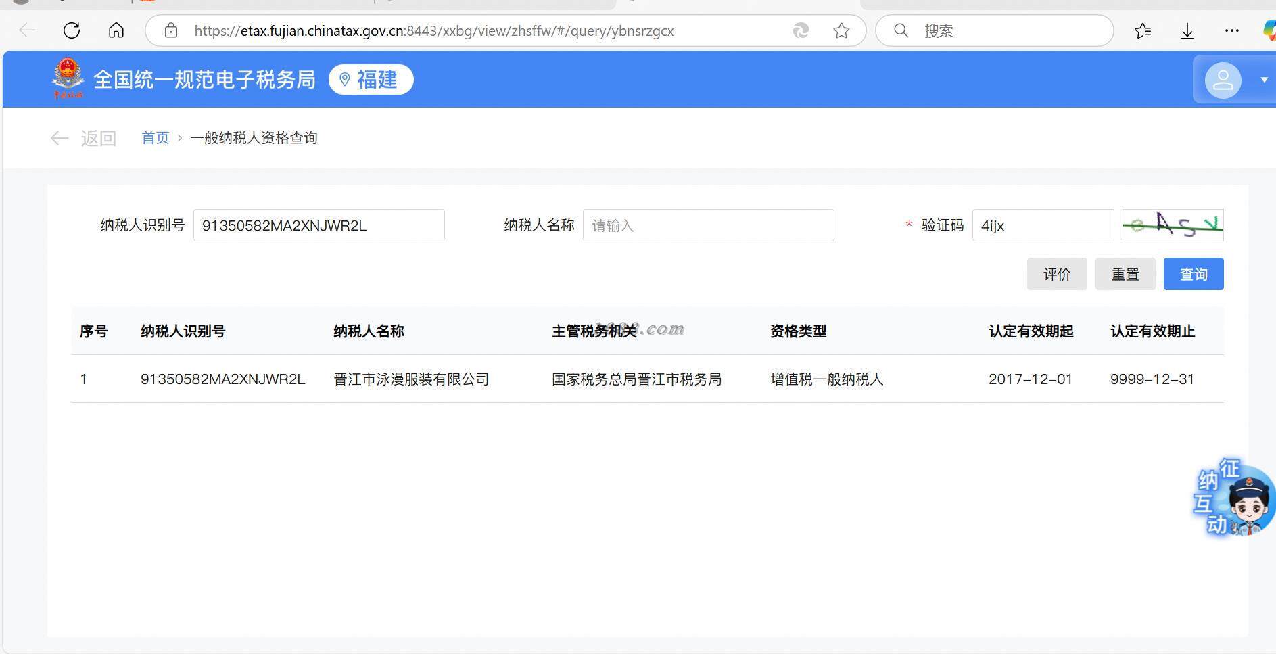
Task: Refresh the captcha image
Action: click(x=1173, y=225)
